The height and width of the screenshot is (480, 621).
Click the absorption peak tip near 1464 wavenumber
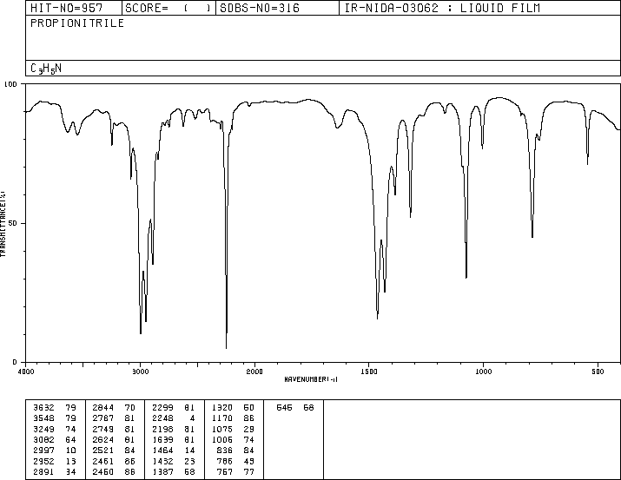pyautogui.click(x=378, y=319)
